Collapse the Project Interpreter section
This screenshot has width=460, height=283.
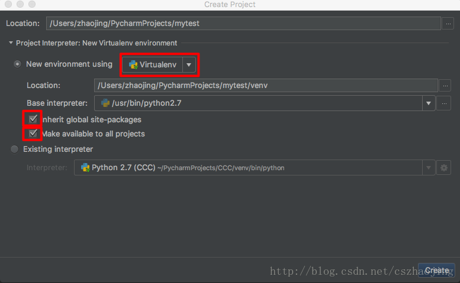pos(11,43)
